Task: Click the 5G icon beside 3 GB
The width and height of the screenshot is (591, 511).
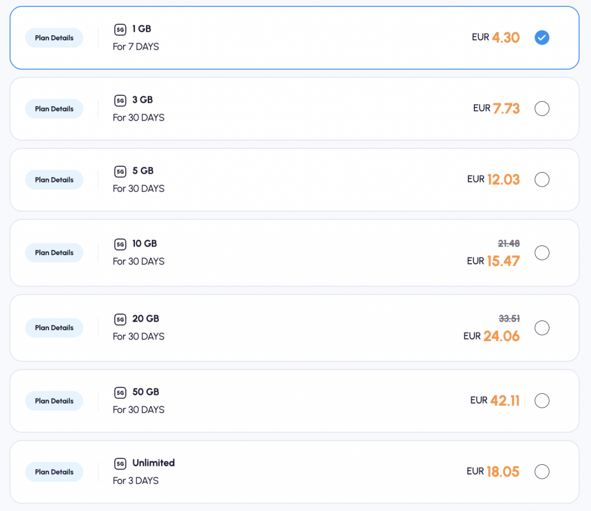Action: 120,100
